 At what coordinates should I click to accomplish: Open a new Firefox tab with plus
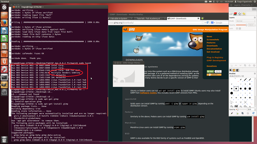coord(202,18)
